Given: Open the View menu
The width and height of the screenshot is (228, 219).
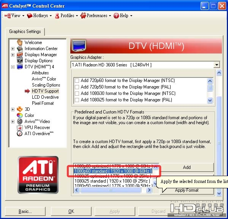Looking at the screenshot, I should 14,16.
